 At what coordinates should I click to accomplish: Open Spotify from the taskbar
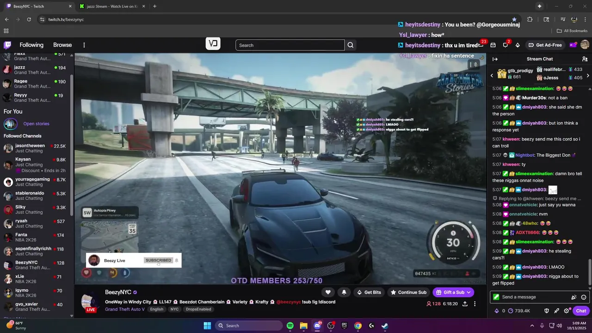pyautogui.click(x=290, y=326)
